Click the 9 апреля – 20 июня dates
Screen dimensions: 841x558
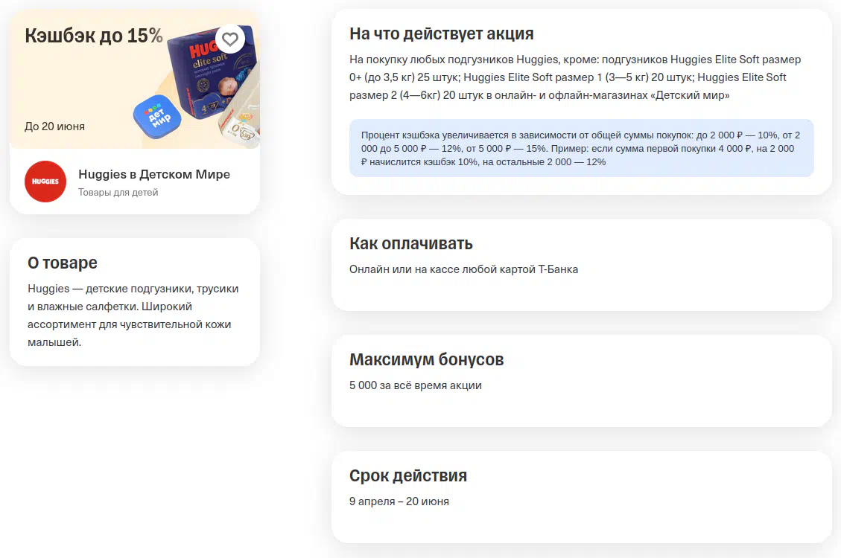point(399,501)
